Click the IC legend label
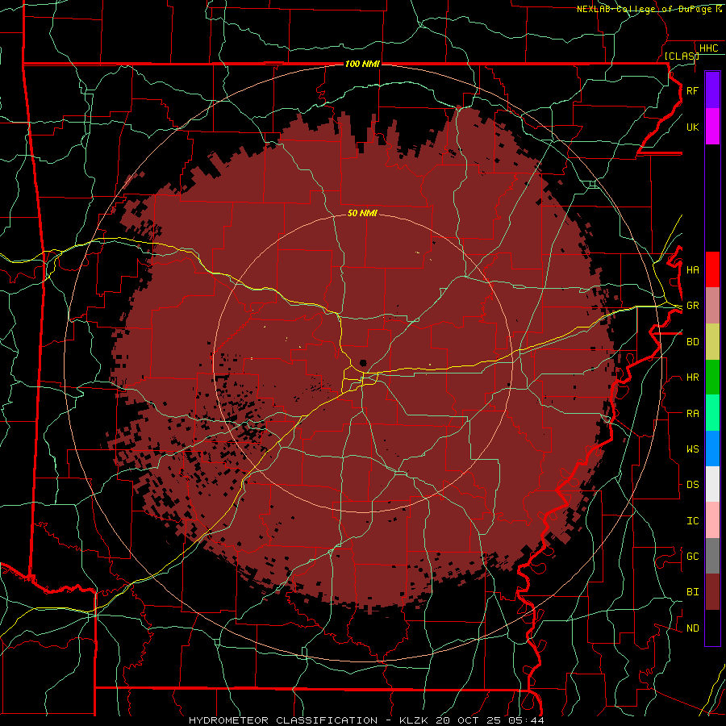Image resolution: width=726 pixels, height=726 pixels. [x=692, y=520]
